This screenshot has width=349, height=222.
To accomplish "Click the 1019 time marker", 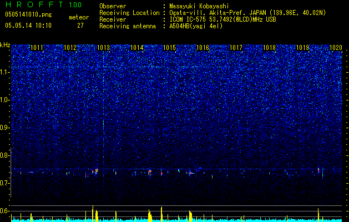I will [303, 48].
